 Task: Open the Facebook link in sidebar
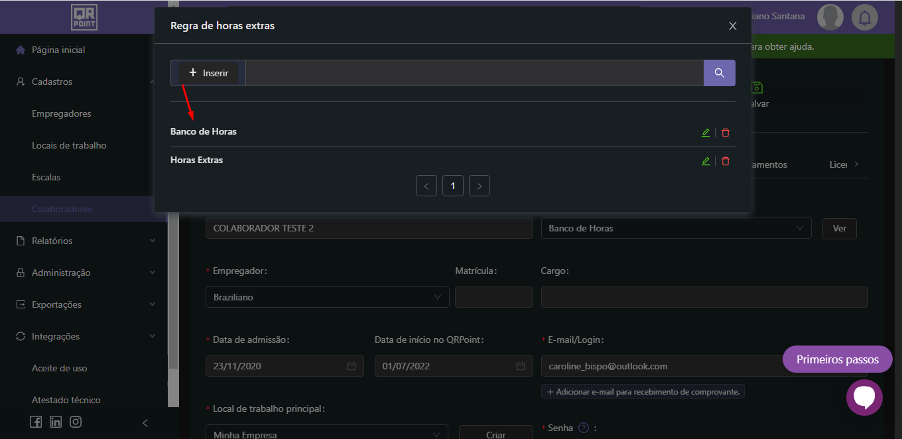pyautogui.click(x=36, y=422)
